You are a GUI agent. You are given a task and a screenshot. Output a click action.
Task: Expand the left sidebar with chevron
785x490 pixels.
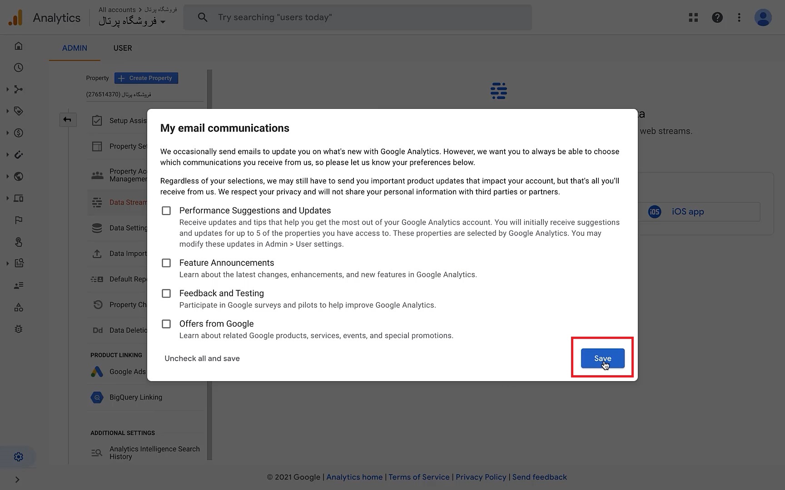[17, 480]
